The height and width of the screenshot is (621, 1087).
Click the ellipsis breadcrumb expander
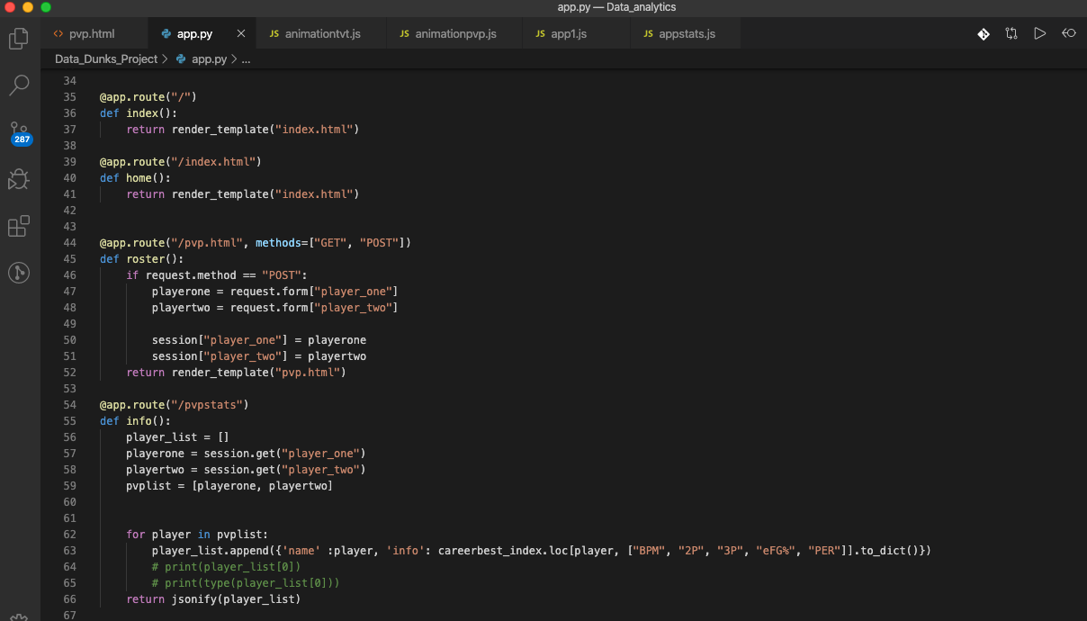[246, 58]
